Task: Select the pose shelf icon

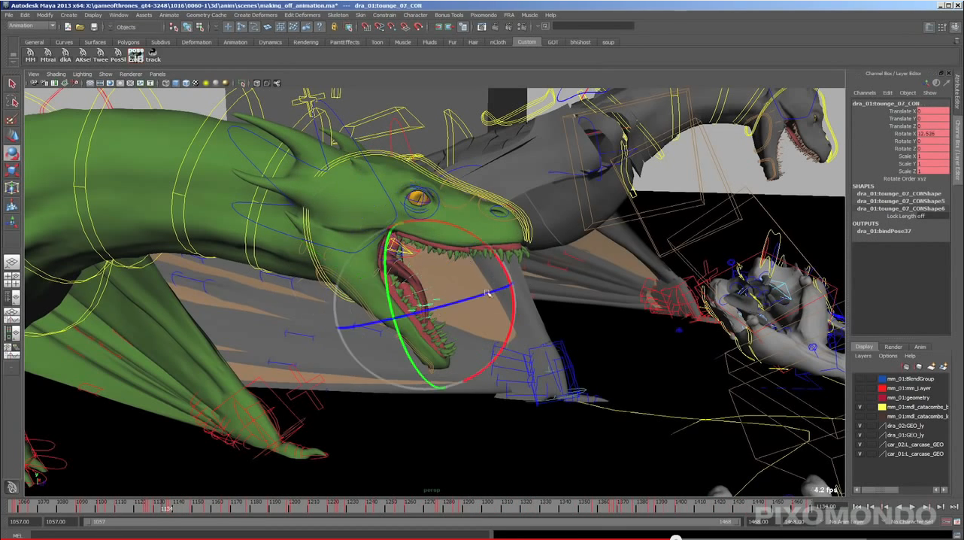Action: pos(136,54)
